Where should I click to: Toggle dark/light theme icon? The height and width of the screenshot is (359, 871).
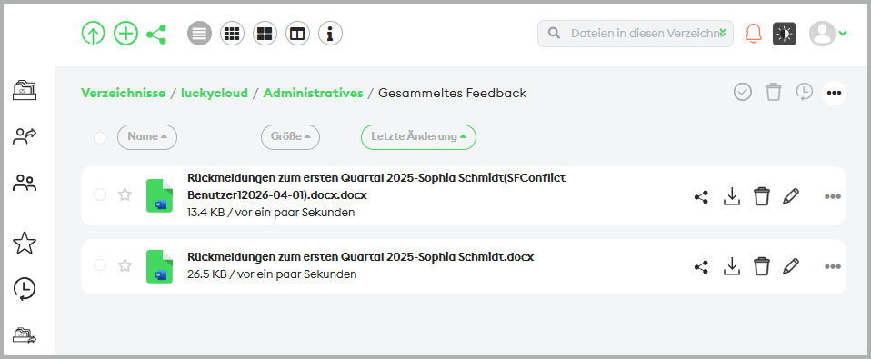click(x=785, y=34)
